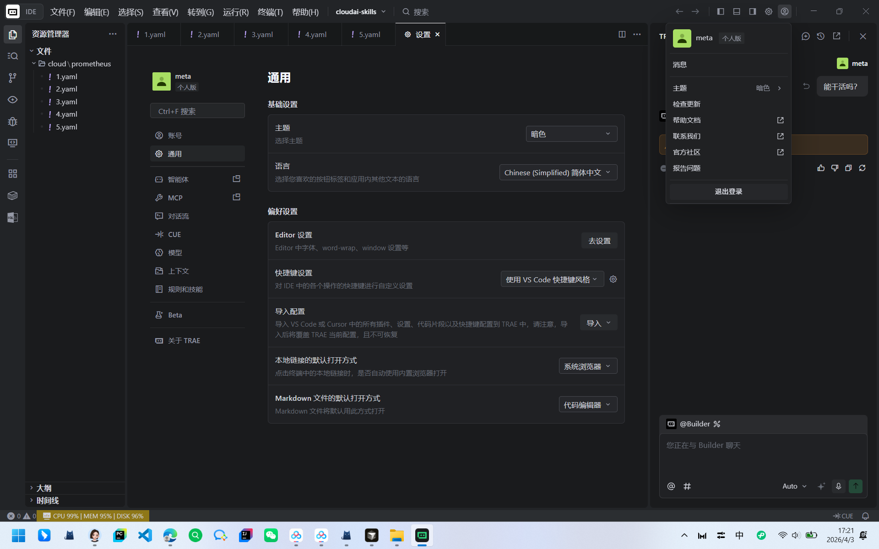
Task: Open Extensions grid icon in activity bar
Action: (x=12, y=173)
